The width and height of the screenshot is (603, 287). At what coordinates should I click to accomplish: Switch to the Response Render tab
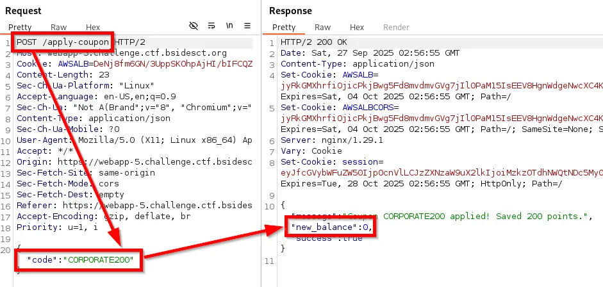[x=396, y=28]
